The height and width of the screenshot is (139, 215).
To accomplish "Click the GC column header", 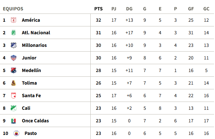I will [x=206, y=9].
